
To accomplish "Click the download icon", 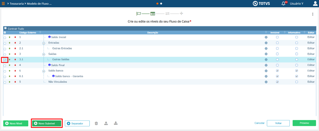I will point(116,123).
